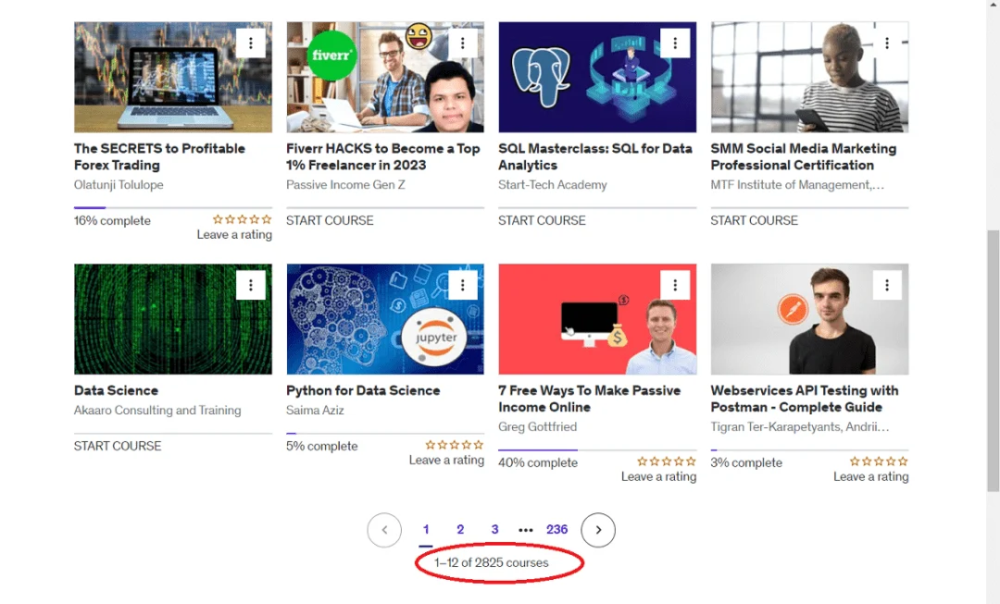Click Forex Trading laptop thumbnail

[x=173, y=77]
